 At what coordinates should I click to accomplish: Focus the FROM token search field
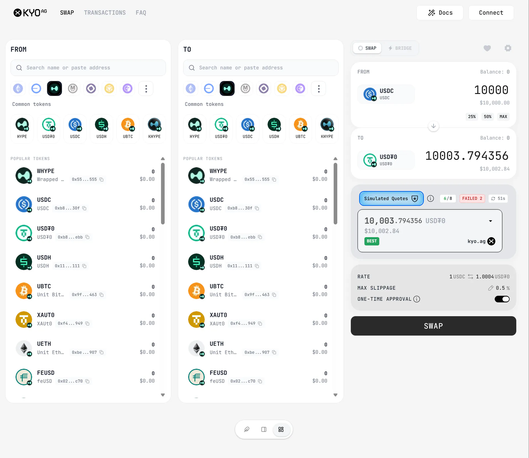click(88, 68)
